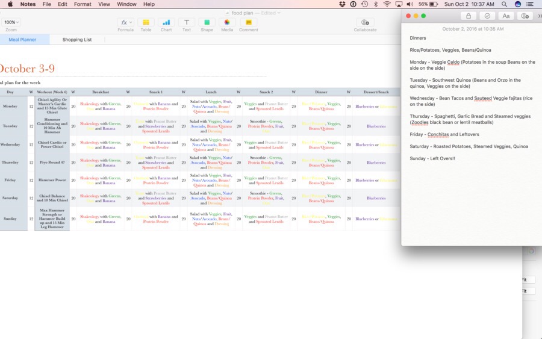Switch to the Shopping List tab
The height and width of the screenshot is (339, 542).
[77, 40]
